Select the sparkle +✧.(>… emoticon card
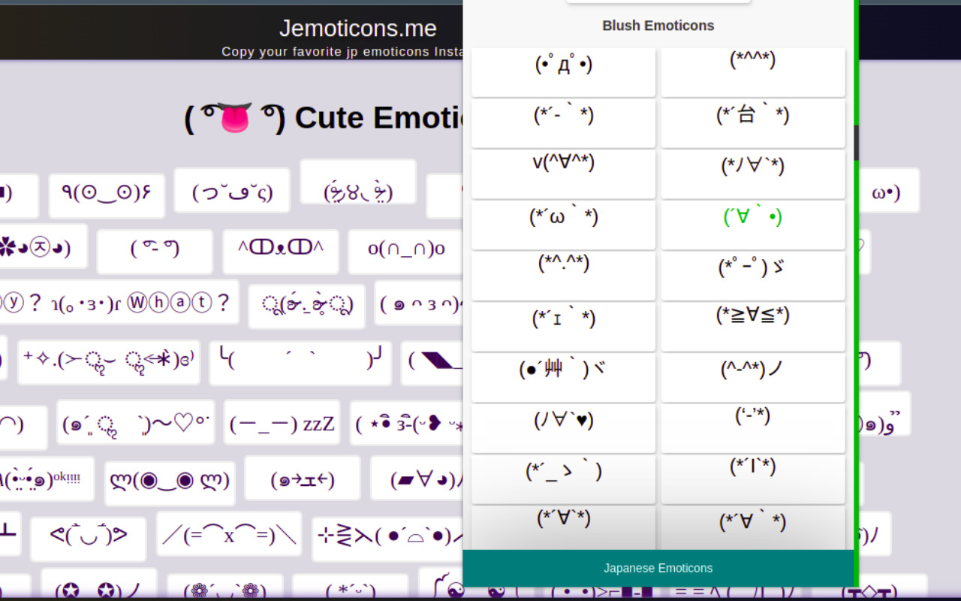 [109, 362]
